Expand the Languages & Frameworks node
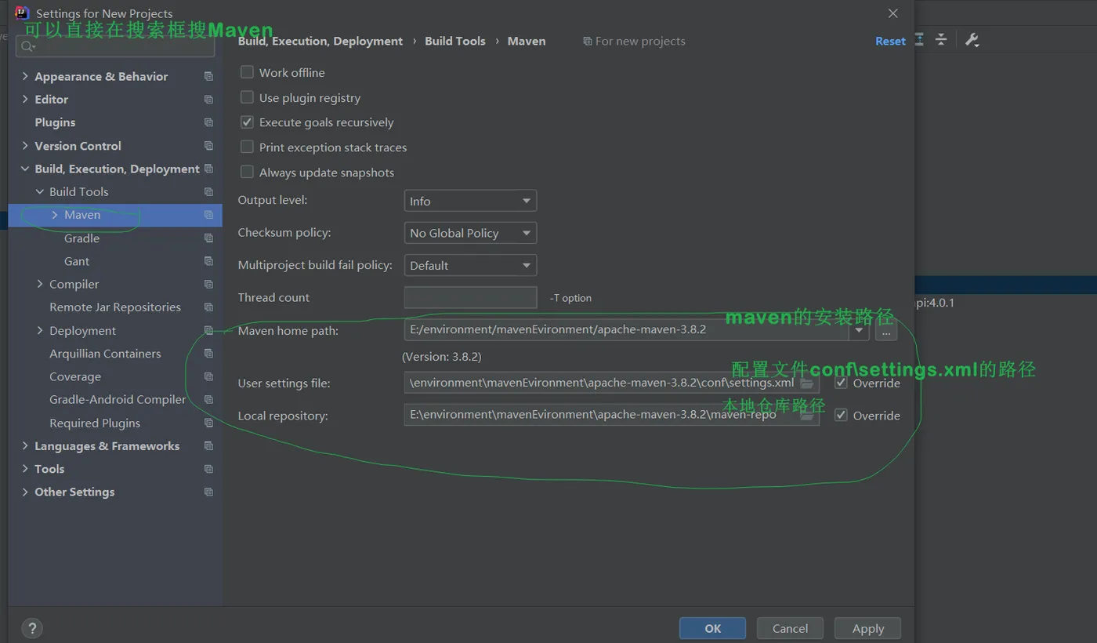The image size is (1097, 643). [25, 446]
